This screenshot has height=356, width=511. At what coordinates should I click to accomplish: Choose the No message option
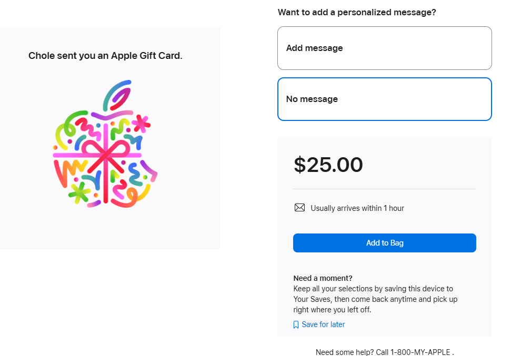(x=385, y=99)
